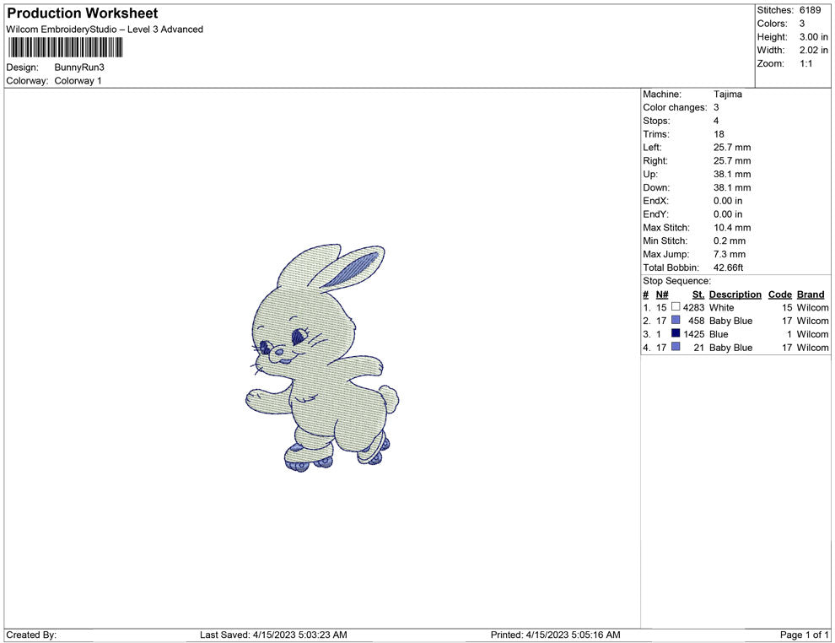Image resolution: width=835 pixels, height=643 pixels.
Task: Click the design name 'BunnyRun3'
Action: point(79,68)
